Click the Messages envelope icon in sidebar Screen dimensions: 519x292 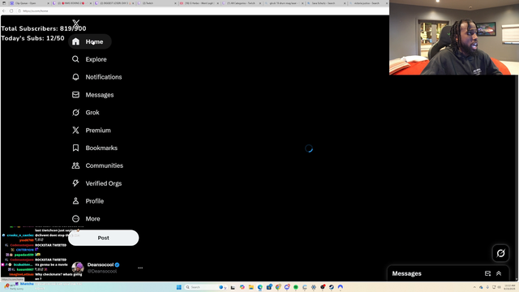click(75, 95)
